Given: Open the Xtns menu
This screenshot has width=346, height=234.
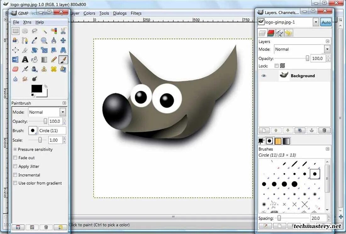Looking at the screenshot, I should point(27,22).
